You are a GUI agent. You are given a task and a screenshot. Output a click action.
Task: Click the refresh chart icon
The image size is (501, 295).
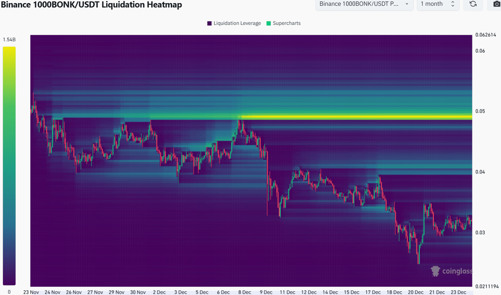click(473, 4)
